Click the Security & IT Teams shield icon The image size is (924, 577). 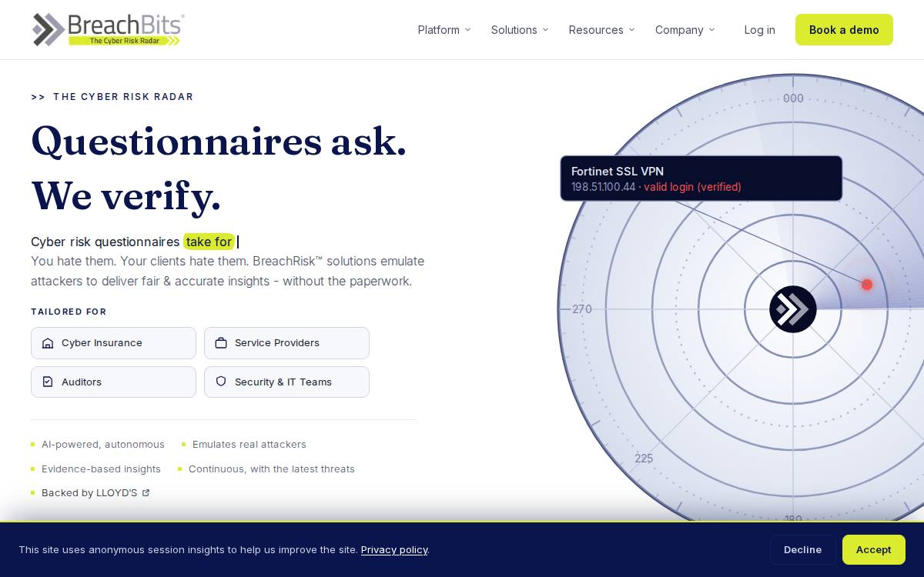point(221,382)
